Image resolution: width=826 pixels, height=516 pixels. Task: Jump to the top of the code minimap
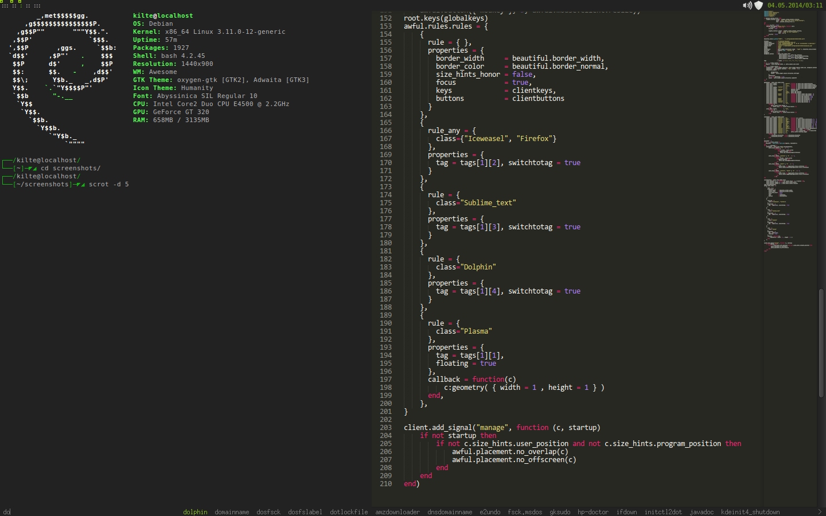click(x=789, y=14)
